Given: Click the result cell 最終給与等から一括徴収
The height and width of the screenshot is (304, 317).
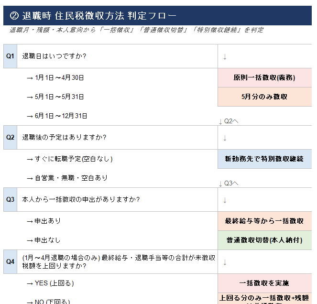Looking at the screenshot, I should [x=264, y=221].
